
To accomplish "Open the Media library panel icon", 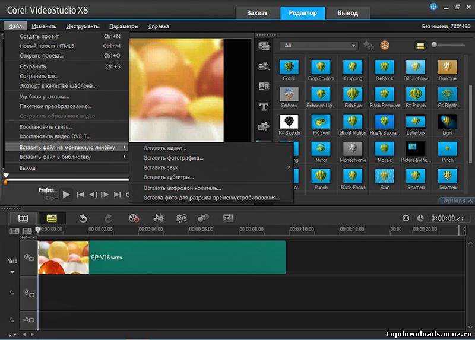I will point(264,46).
